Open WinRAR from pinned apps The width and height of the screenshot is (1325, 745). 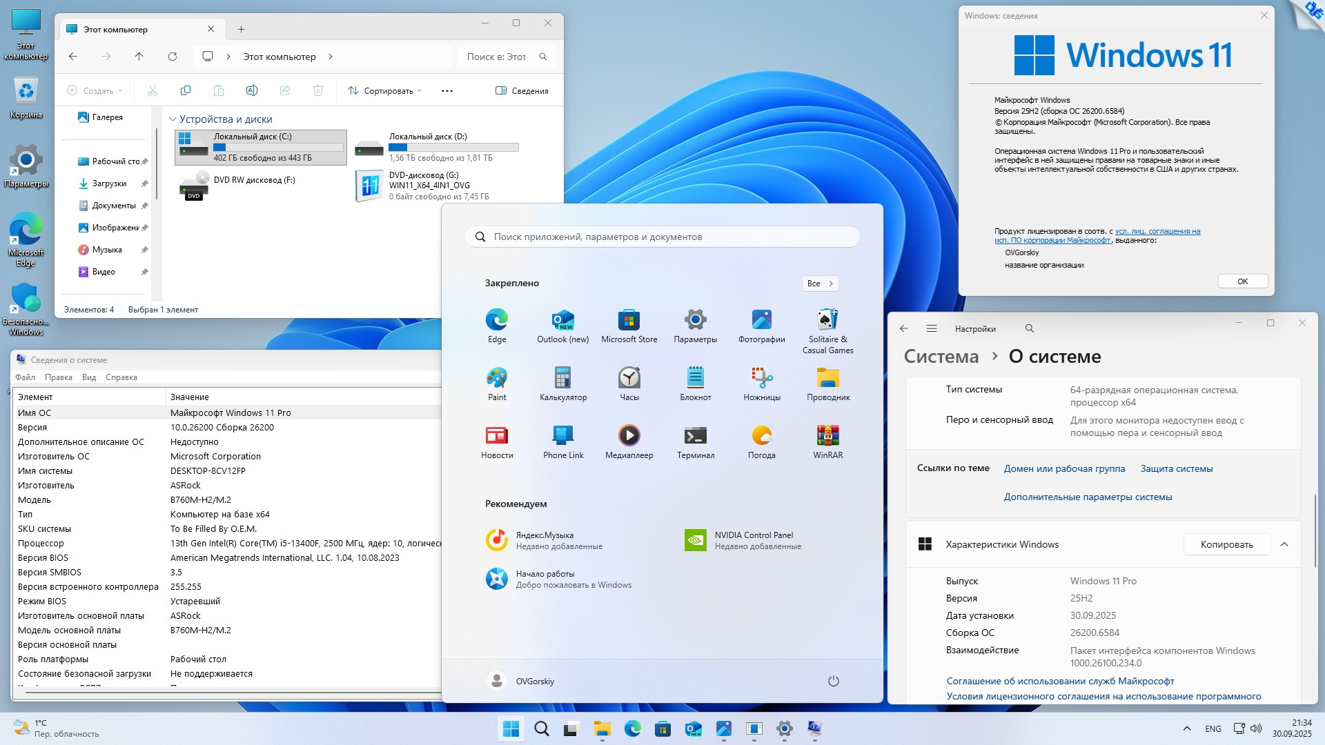point(827,441)
